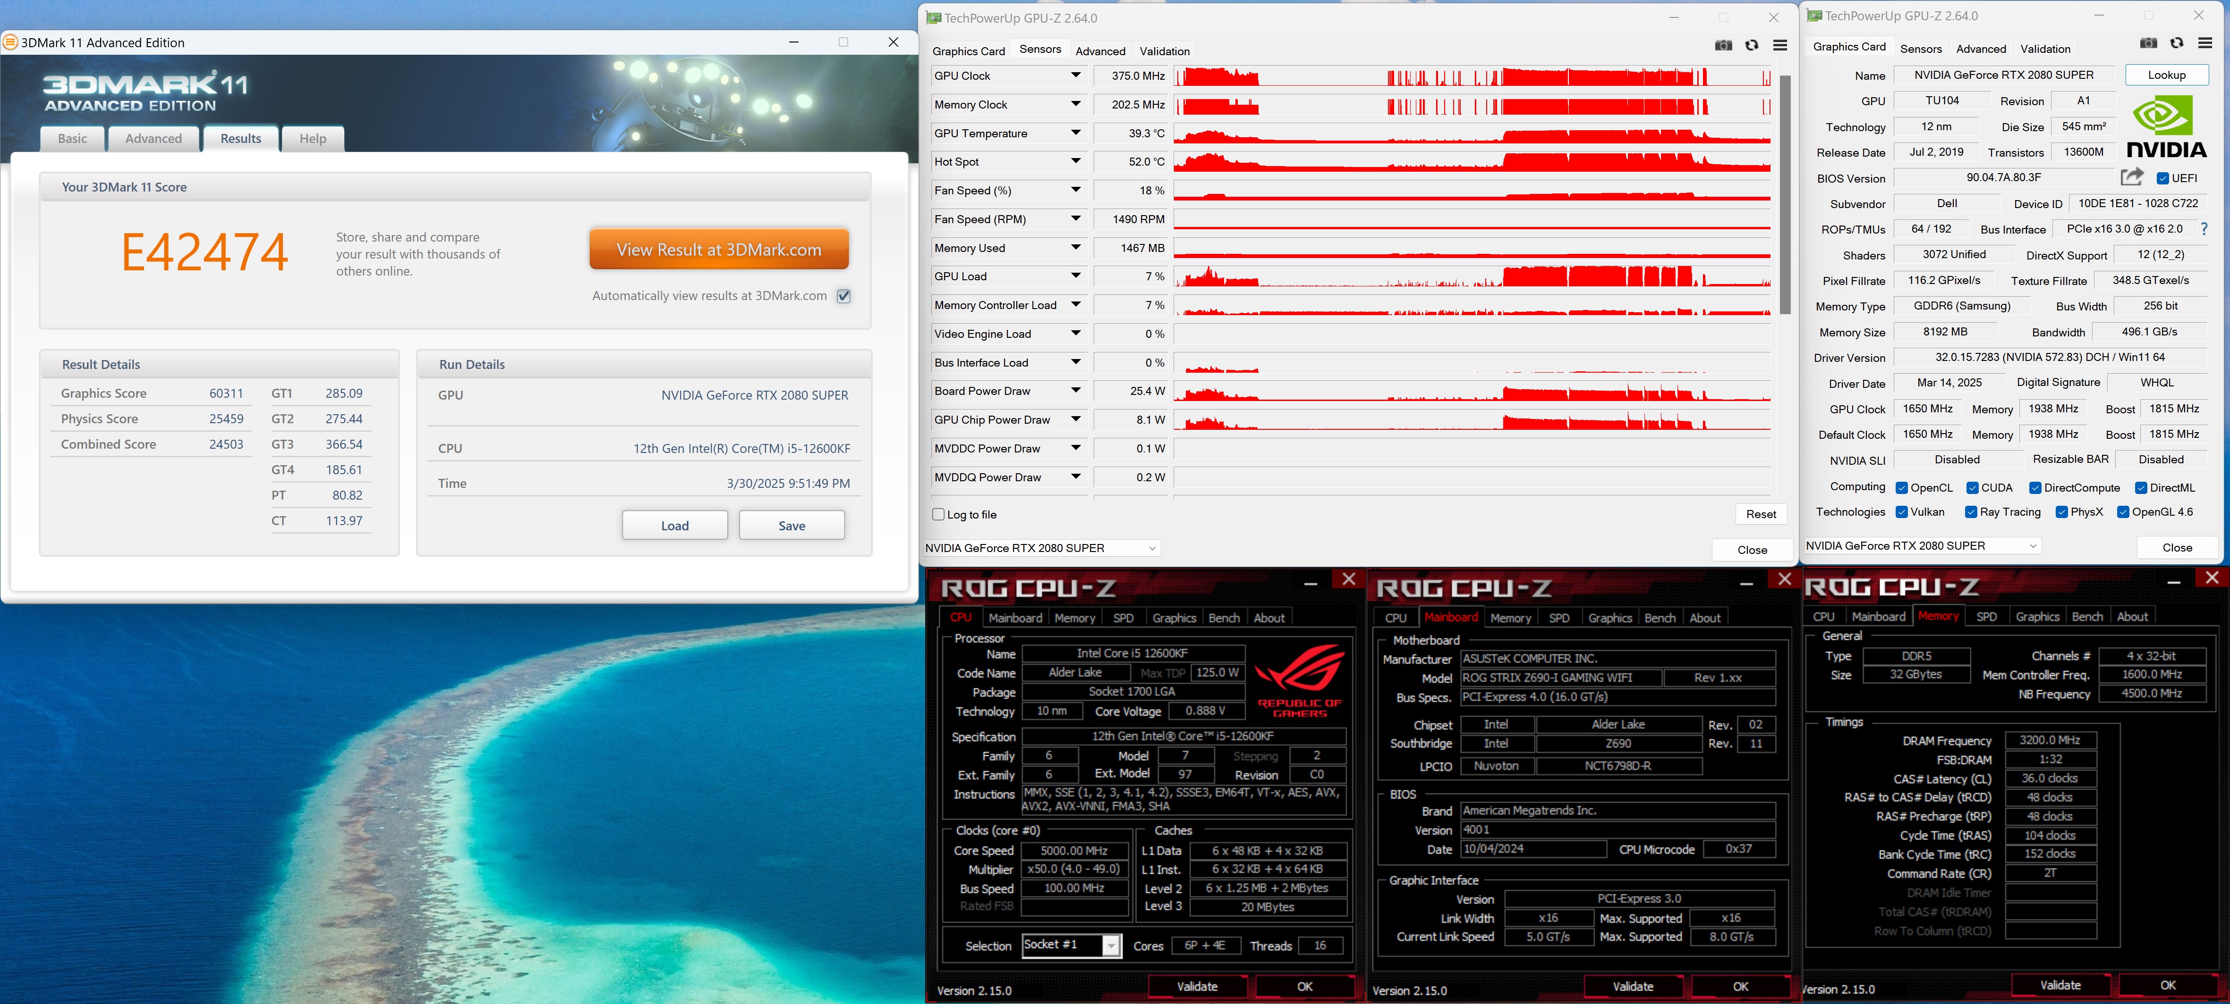Click Load button in Run Details
Viewport: 2230px width, 1004px height.
tap(674, 525)
